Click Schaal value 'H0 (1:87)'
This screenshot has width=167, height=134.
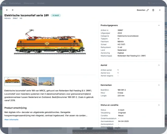pos(121,44)
